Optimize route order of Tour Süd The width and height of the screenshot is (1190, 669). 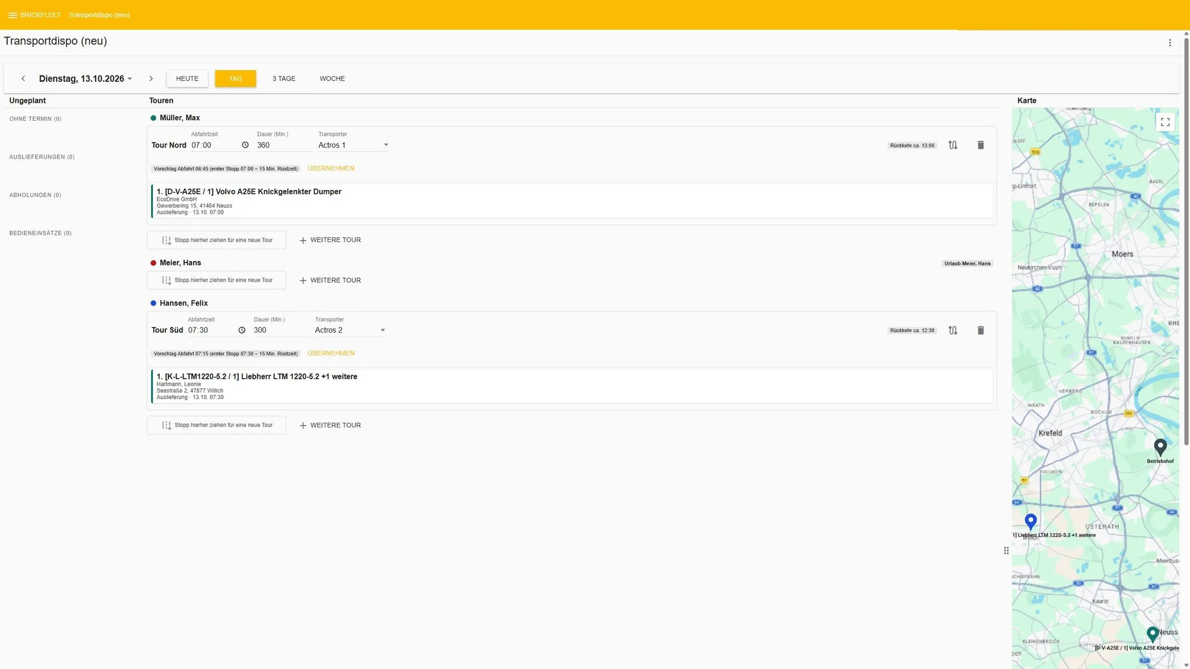click(x=953, y=330)
